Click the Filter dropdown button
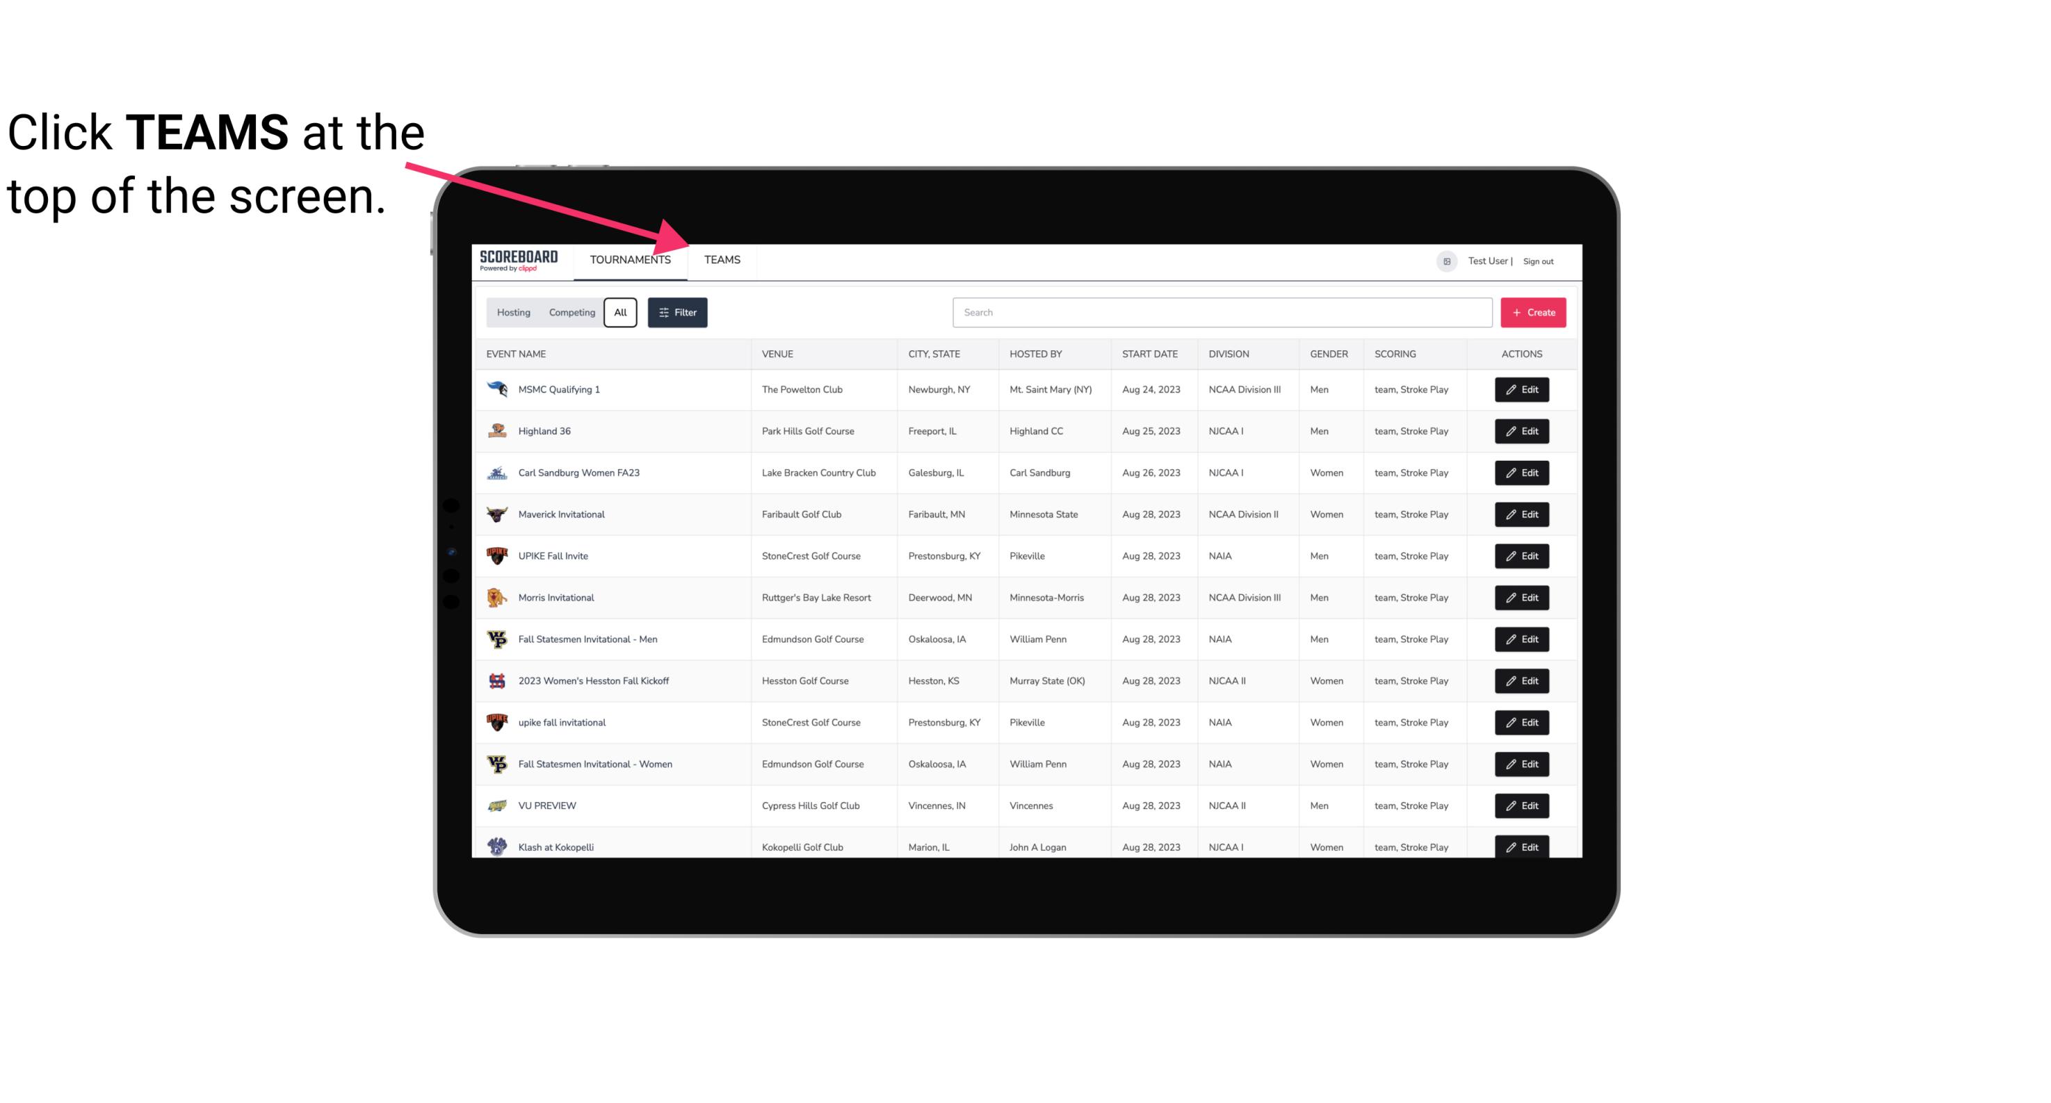The width and height of the screenshot is (2051, 1103). pos(676,313)
